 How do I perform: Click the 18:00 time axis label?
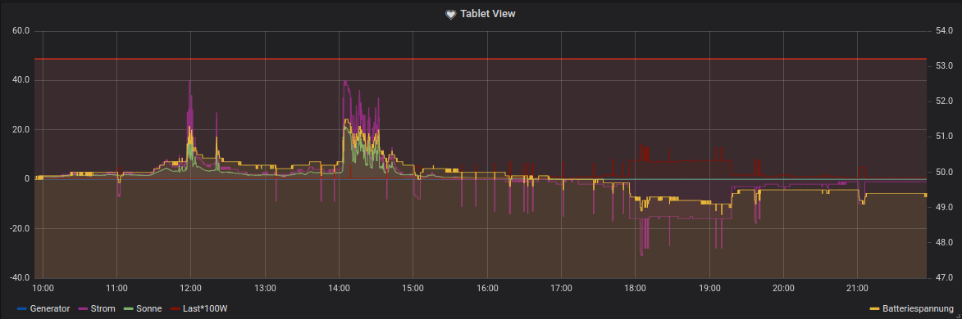click(x=635, y=288)
